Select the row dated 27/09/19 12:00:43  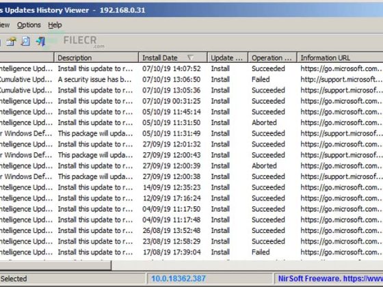[191, 154]
